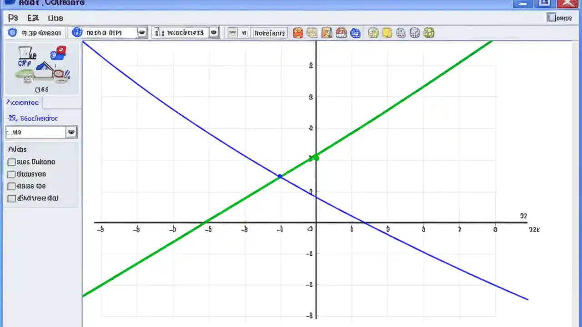Click the red-and-white grid toolbar icon
The width and height of the screenshot is (582, 327).
(x=341, y=32)
